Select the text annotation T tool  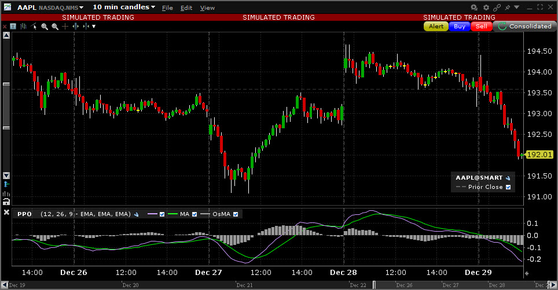[x=13, y=26]
